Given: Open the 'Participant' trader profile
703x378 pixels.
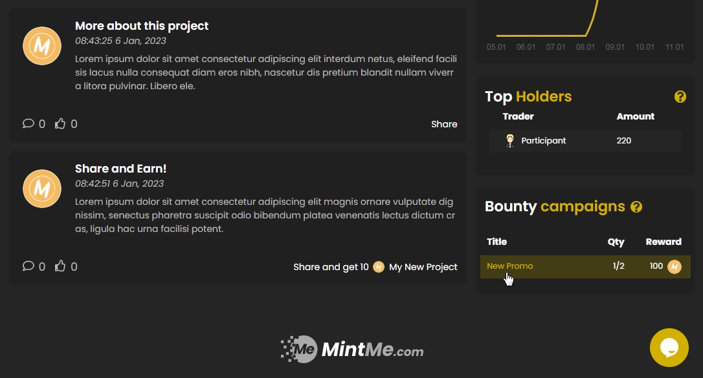Looking at the screenshot, I should [x=543, y=141].
